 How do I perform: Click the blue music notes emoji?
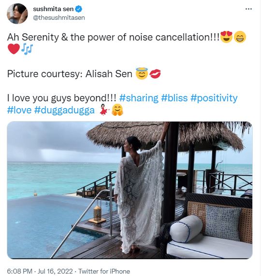click(27, 49)
